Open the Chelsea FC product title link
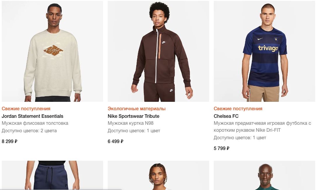Screen dimensions: 316x190 pos(226,116)
